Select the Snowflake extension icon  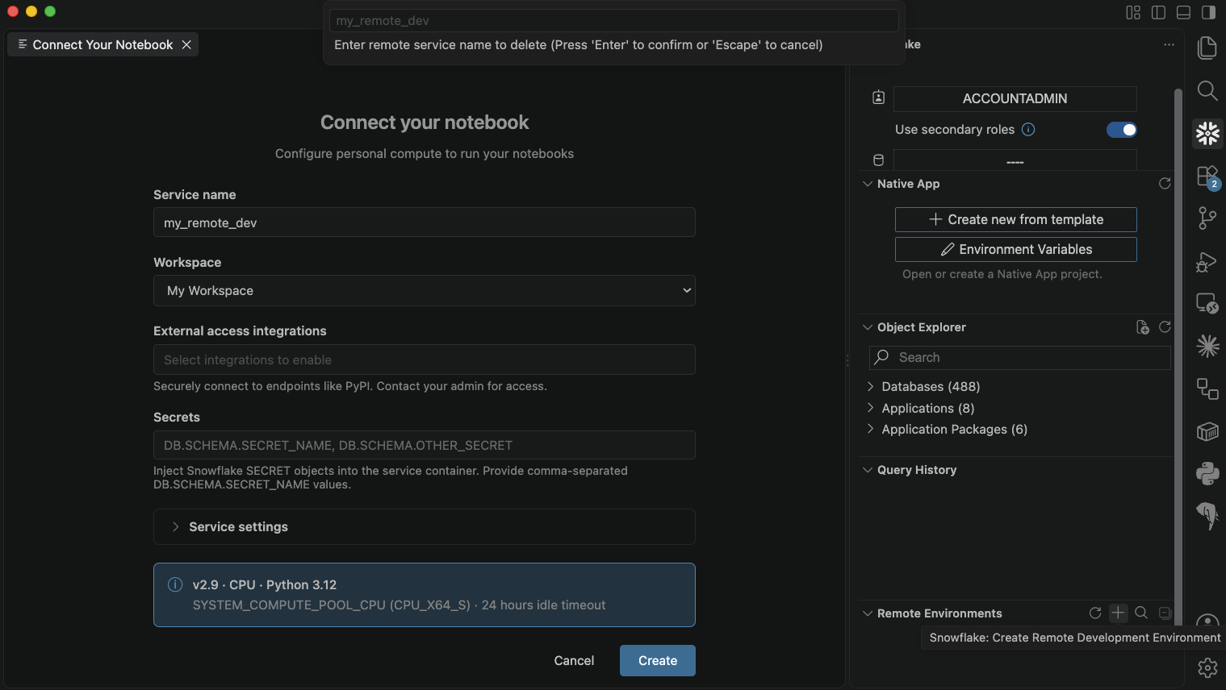(1207, 133)
